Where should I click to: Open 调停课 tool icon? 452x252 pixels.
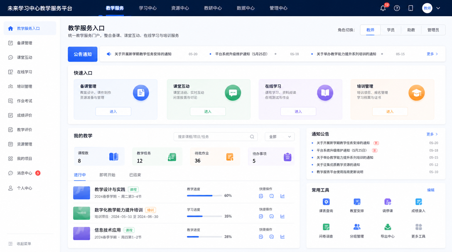click(x=388, y=202)
